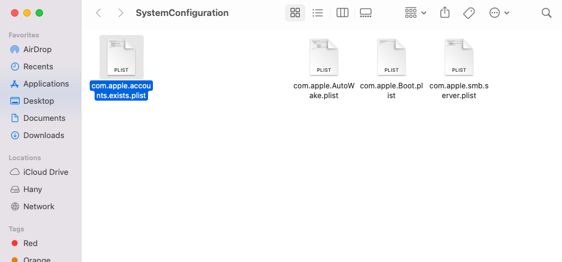Go back with the left chevron button
Image resolution: width=562 pixels, height=262 pixels.
click(98, 13)
